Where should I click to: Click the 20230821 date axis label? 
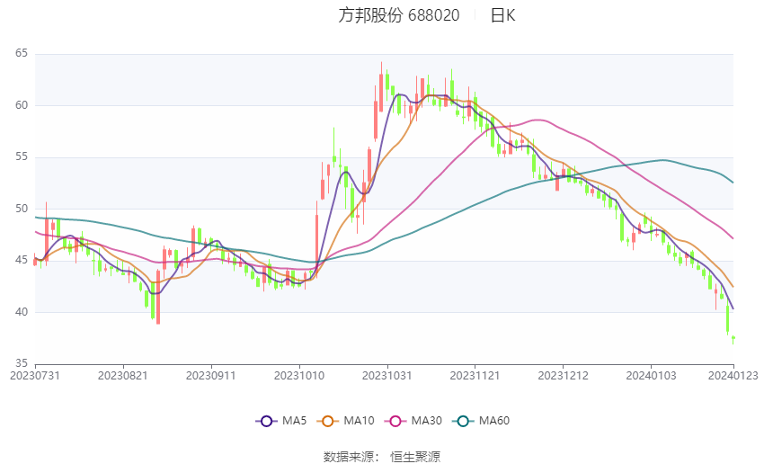[123, 376]
